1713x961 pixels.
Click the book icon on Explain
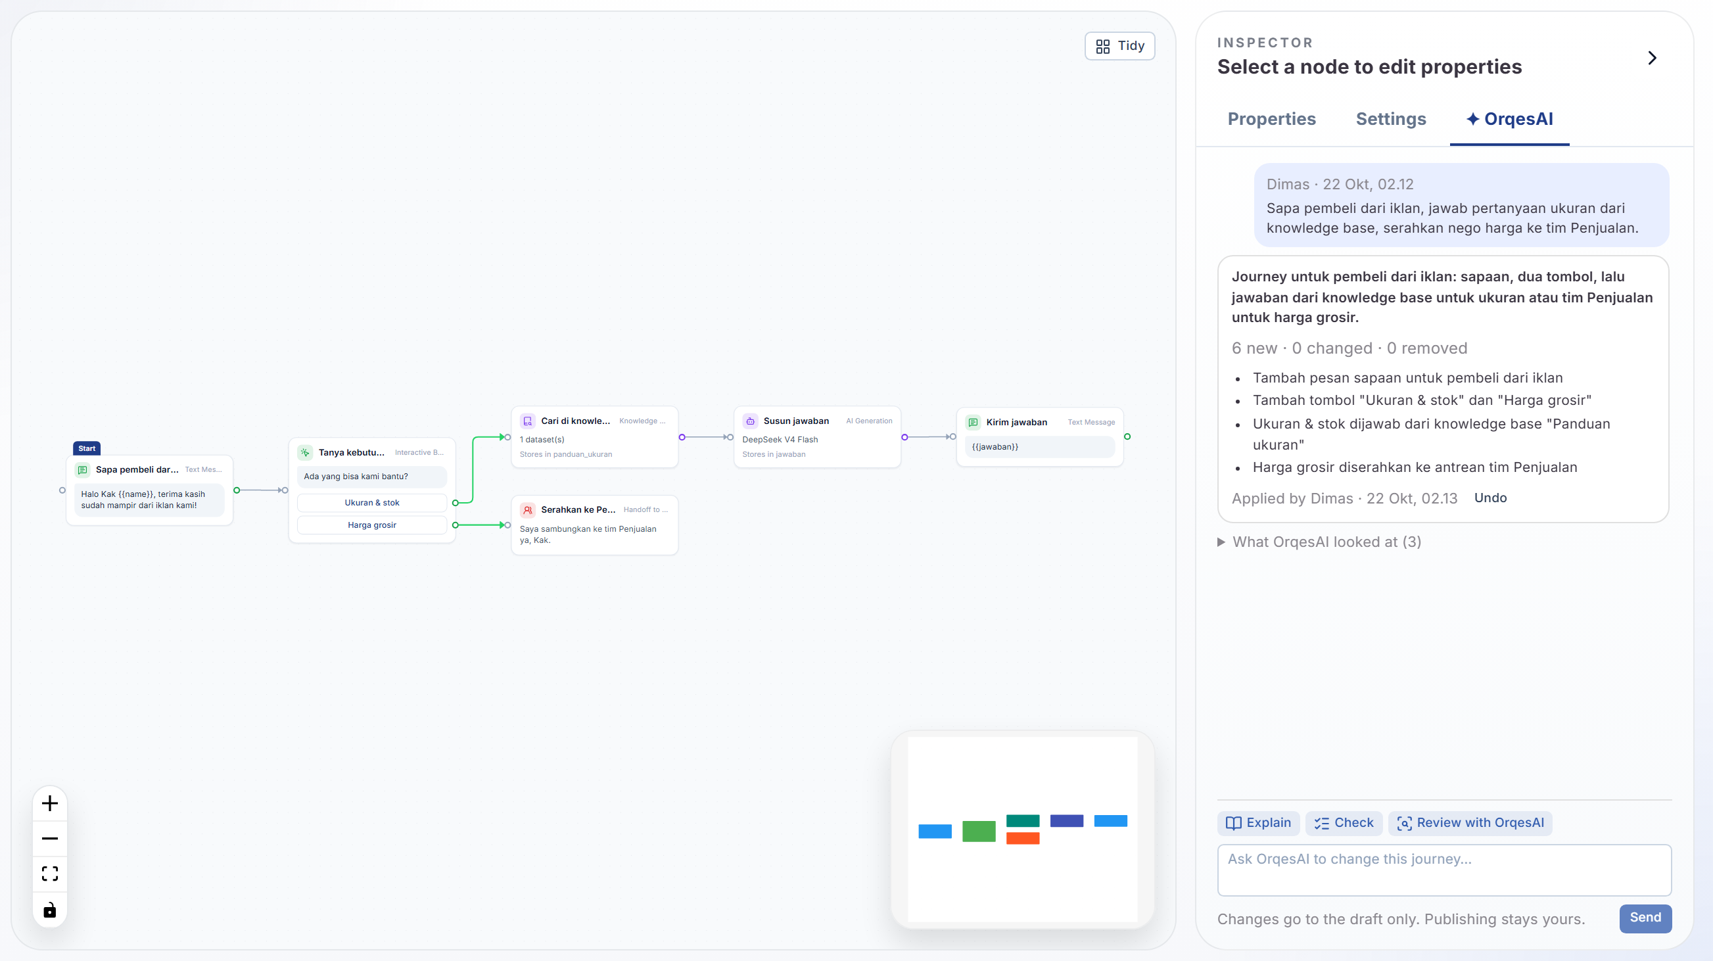pyautogui.click(x=1234, y=824)
